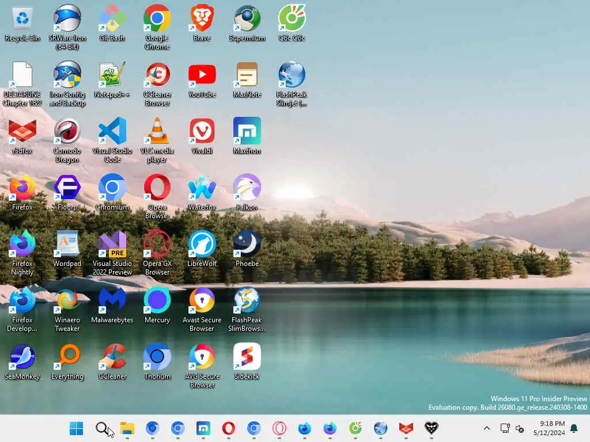Open the network status tray icon
The width and height of the screenshot is (590, 442).
pos(505,428)
